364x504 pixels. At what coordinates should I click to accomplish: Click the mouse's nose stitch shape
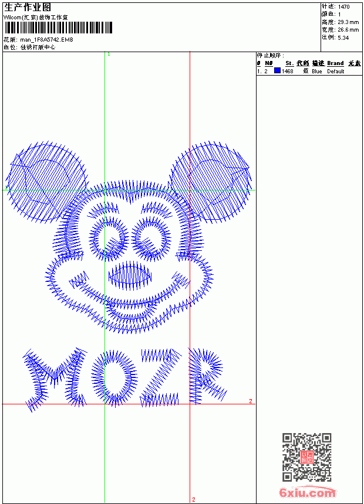(130, 275)
